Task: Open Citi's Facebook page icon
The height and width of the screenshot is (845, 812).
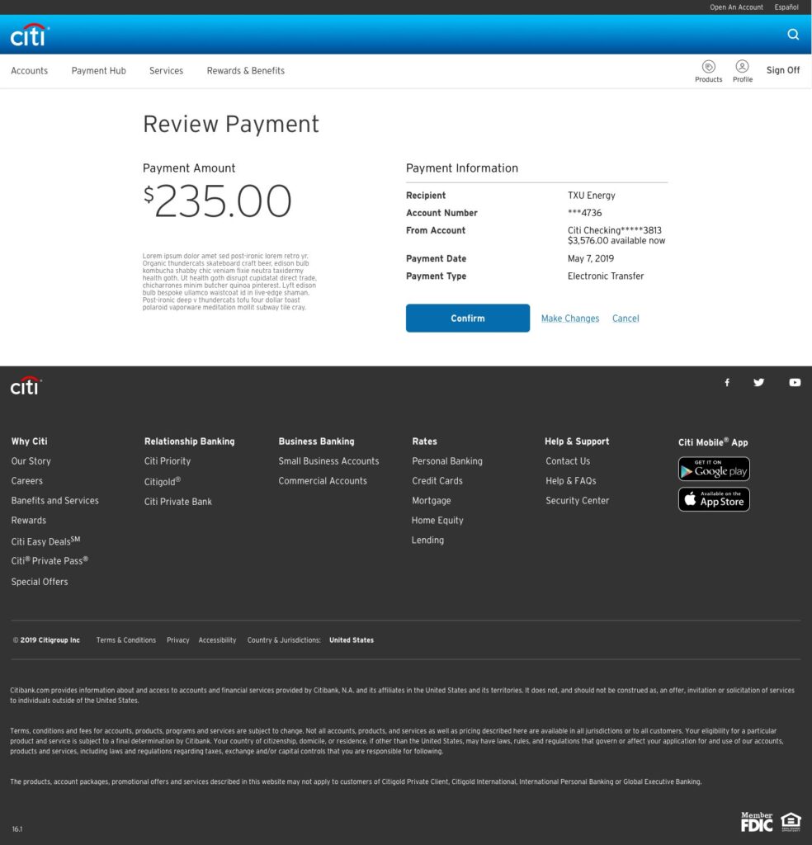Action: tap(727, 382)
